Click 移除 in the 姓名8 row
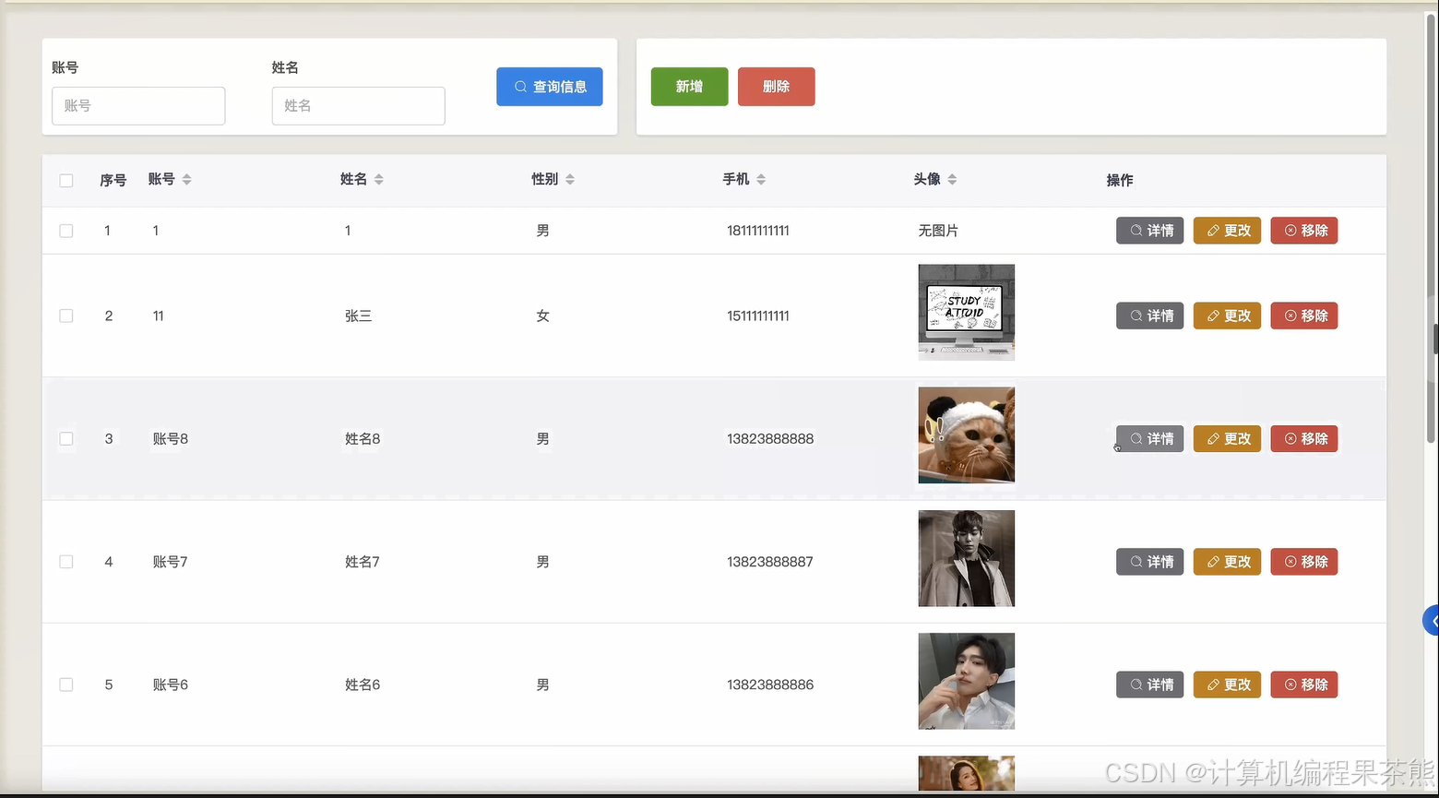Image resolution: width=1439 pixels, height=798 pixels. 1304,439
